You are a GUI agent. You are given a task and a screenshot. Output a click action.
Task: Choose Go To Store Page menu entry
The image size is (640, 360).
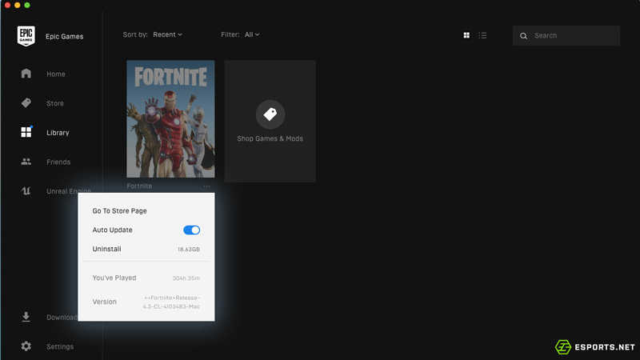tap(120, 211)
